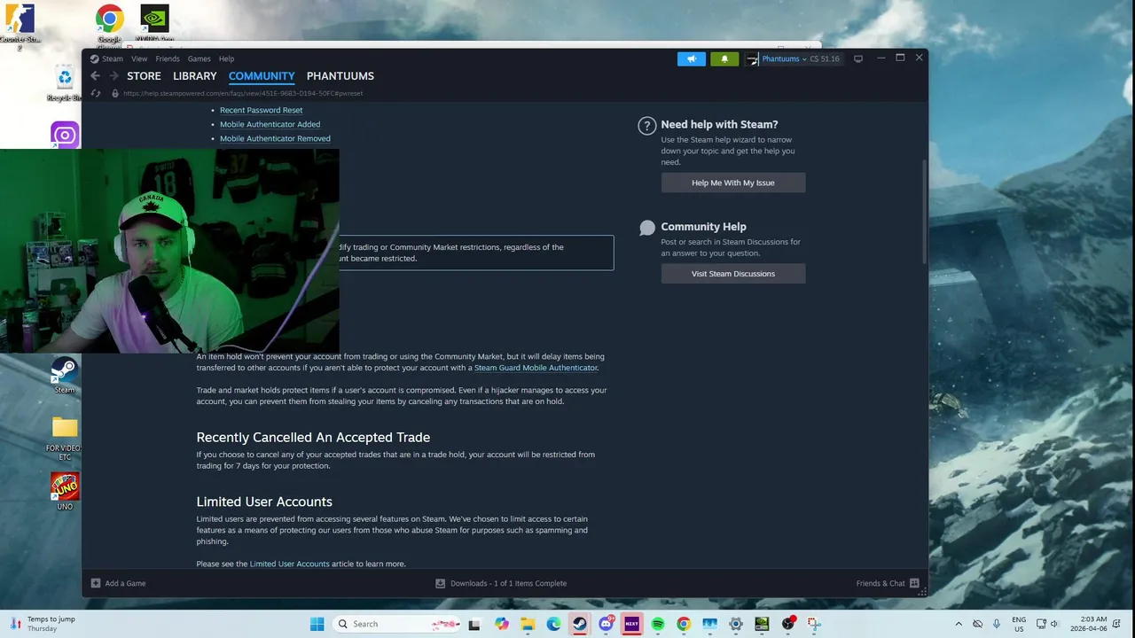Open Spotify from the taskbar

[x=658, y=624]
